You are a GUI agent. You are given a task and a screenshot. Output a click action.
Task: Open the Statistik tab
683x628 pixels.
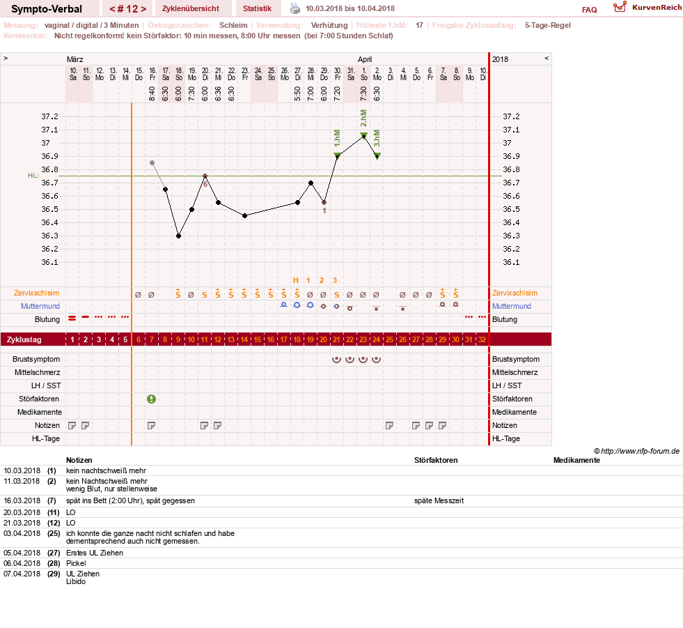[257, 8]
